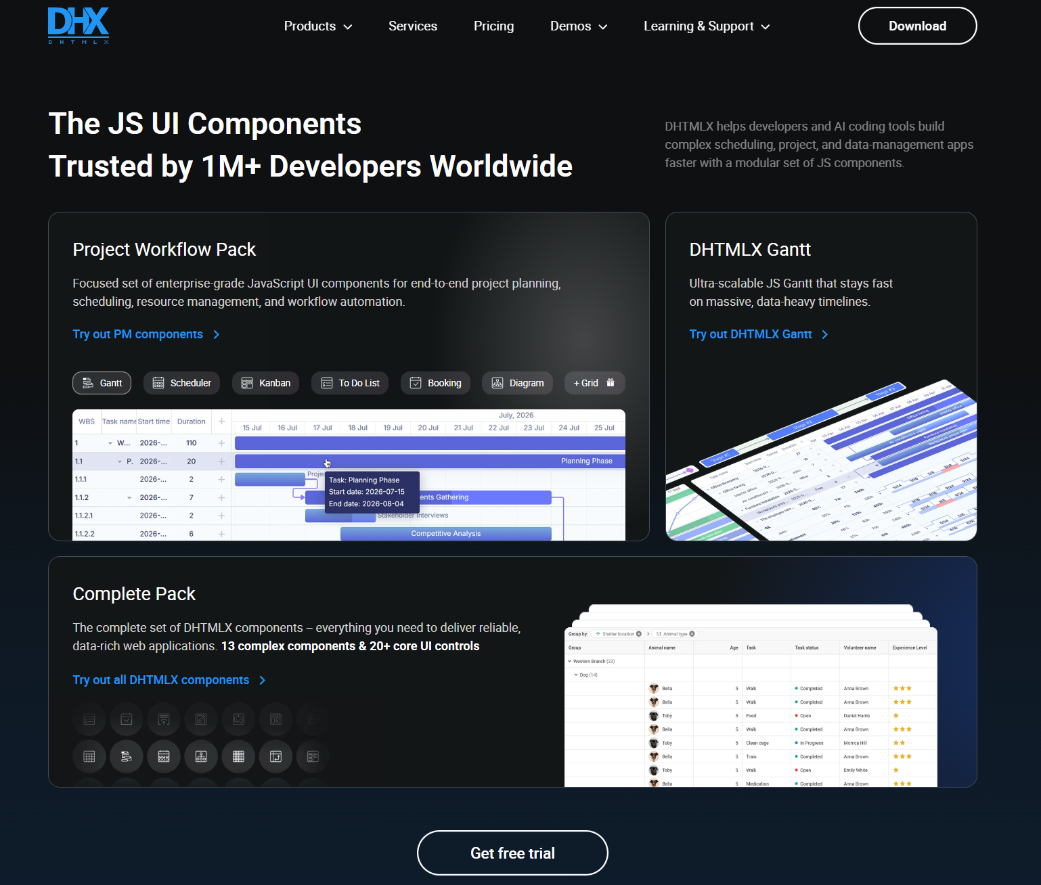Screen dimensions: 1041x885
Task: Add a subtask to WBS row 1.1
Action: [x=221, y=461]
